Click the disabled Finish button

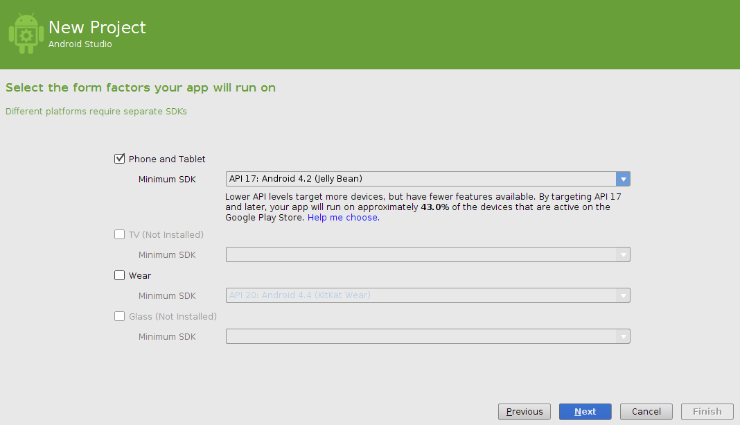[x=707, y=411]
